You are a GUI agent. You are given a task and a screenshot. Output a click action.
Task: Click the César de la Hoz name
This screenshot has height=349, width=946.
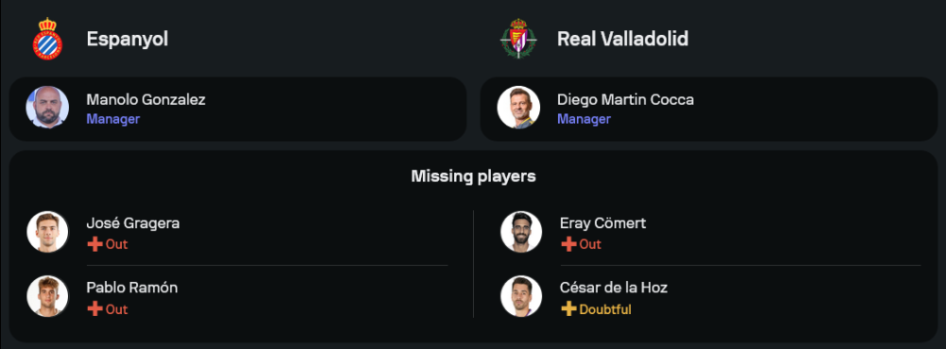point(614,288)
